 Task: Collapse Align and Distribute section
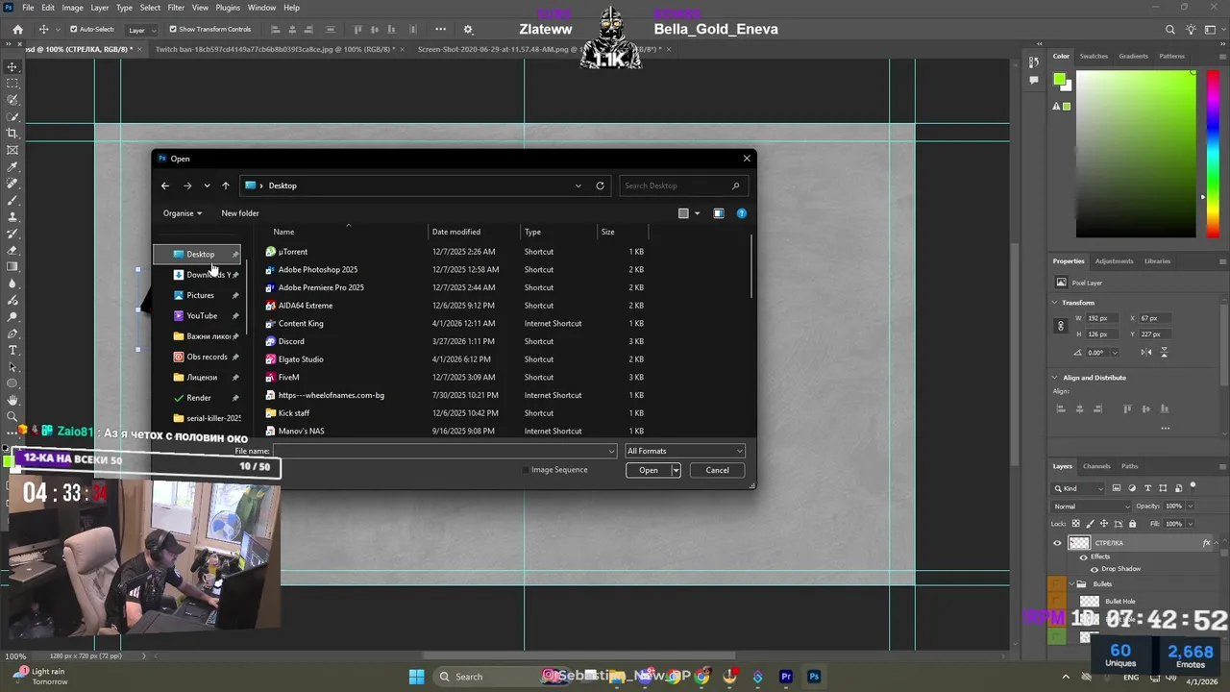click(1055, 378)
